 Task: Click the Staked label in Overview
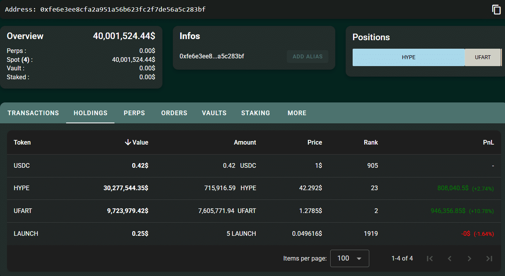tap(18, 77)
